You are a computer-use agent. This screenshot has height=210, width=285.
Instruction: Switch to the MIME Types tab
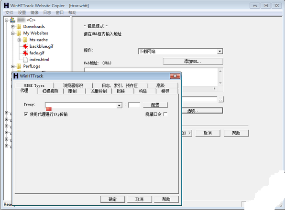(34, 85)
